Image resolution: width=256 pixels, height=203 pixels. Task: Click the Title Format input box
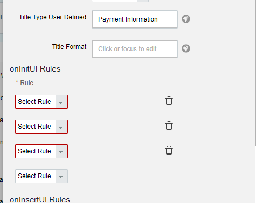tap(135, 49)
